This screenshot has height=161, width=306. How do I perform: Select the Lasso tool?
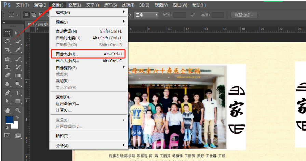coord(8,41)
